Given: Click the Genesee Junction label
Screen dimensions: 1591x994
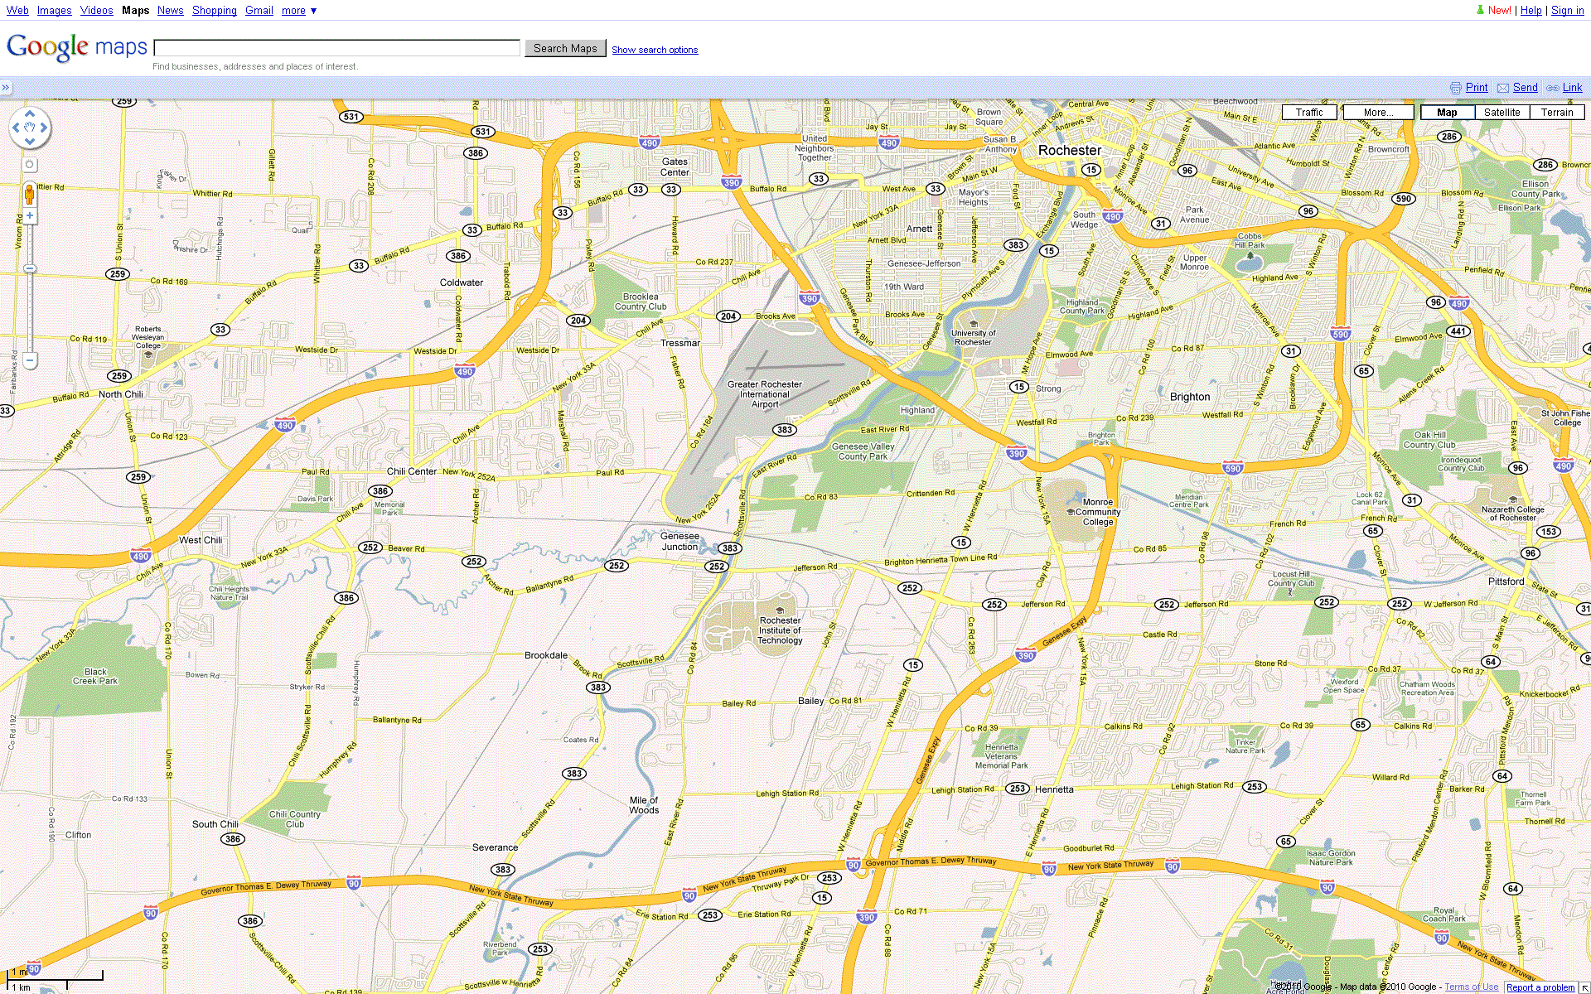Looking at the screenshot, I should point(679,542).
